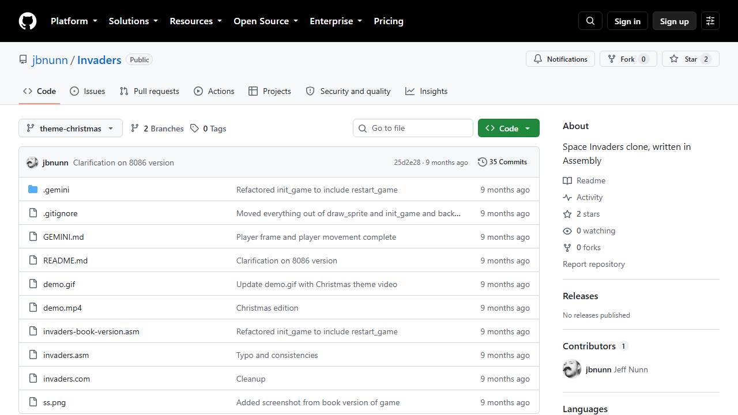
Task: Click the GitHub logo icon
Action: point(28,21)
